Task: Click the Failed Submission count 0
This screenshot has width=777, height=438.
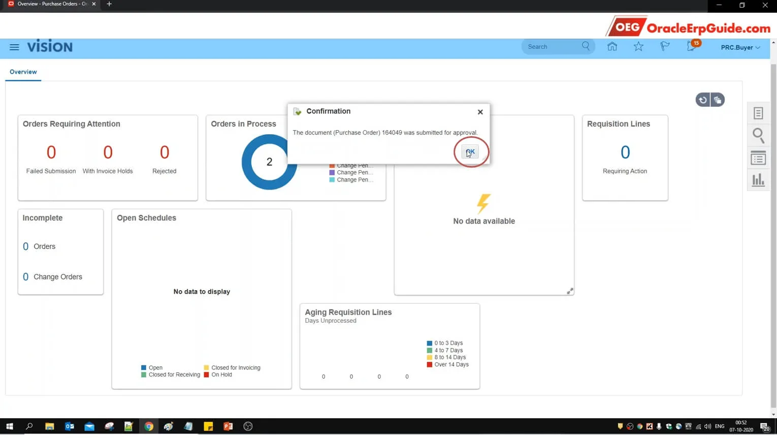Action: click(51, 152)
